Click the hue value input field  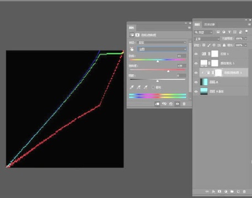click(x=181, y=56)
